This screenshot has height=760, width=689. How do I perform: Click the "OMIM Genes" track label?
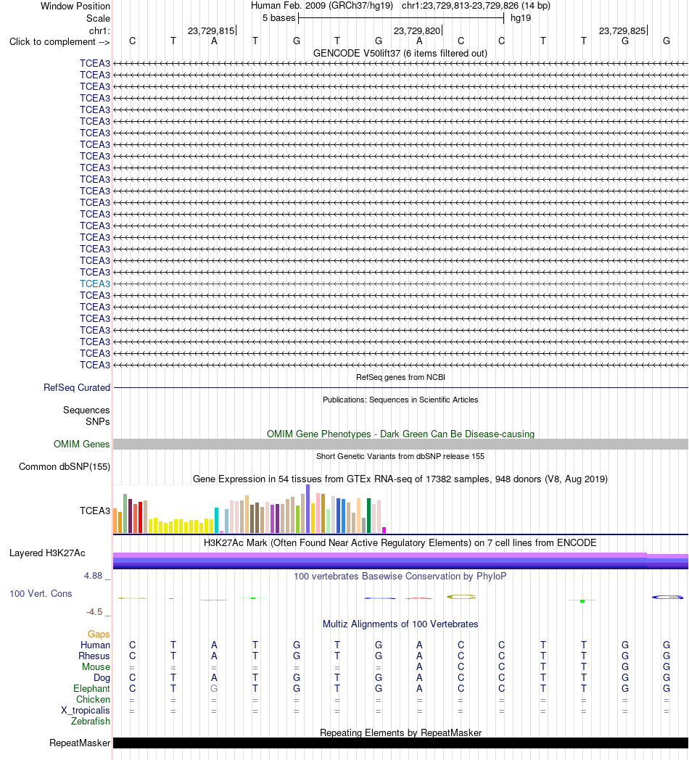click(81, 445)
